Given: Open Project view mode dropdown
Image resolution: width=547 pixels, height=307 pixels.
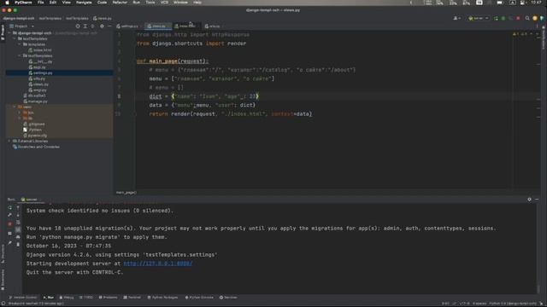Looking at the screenshot, I should click(x=22, y=26).
